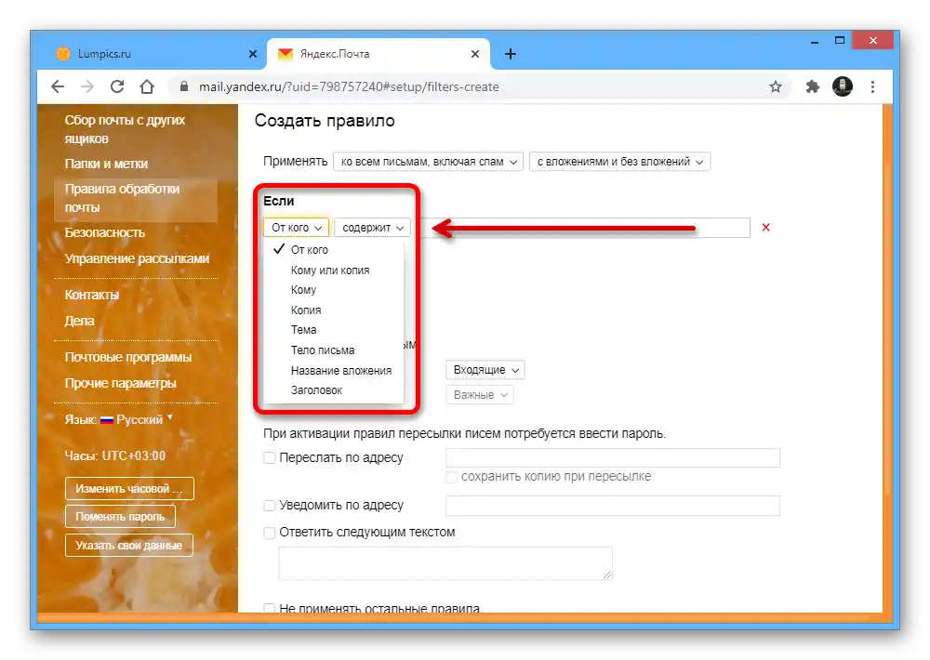Open the extensions puzzle icon
930x660 pixels.
[813, 86]
